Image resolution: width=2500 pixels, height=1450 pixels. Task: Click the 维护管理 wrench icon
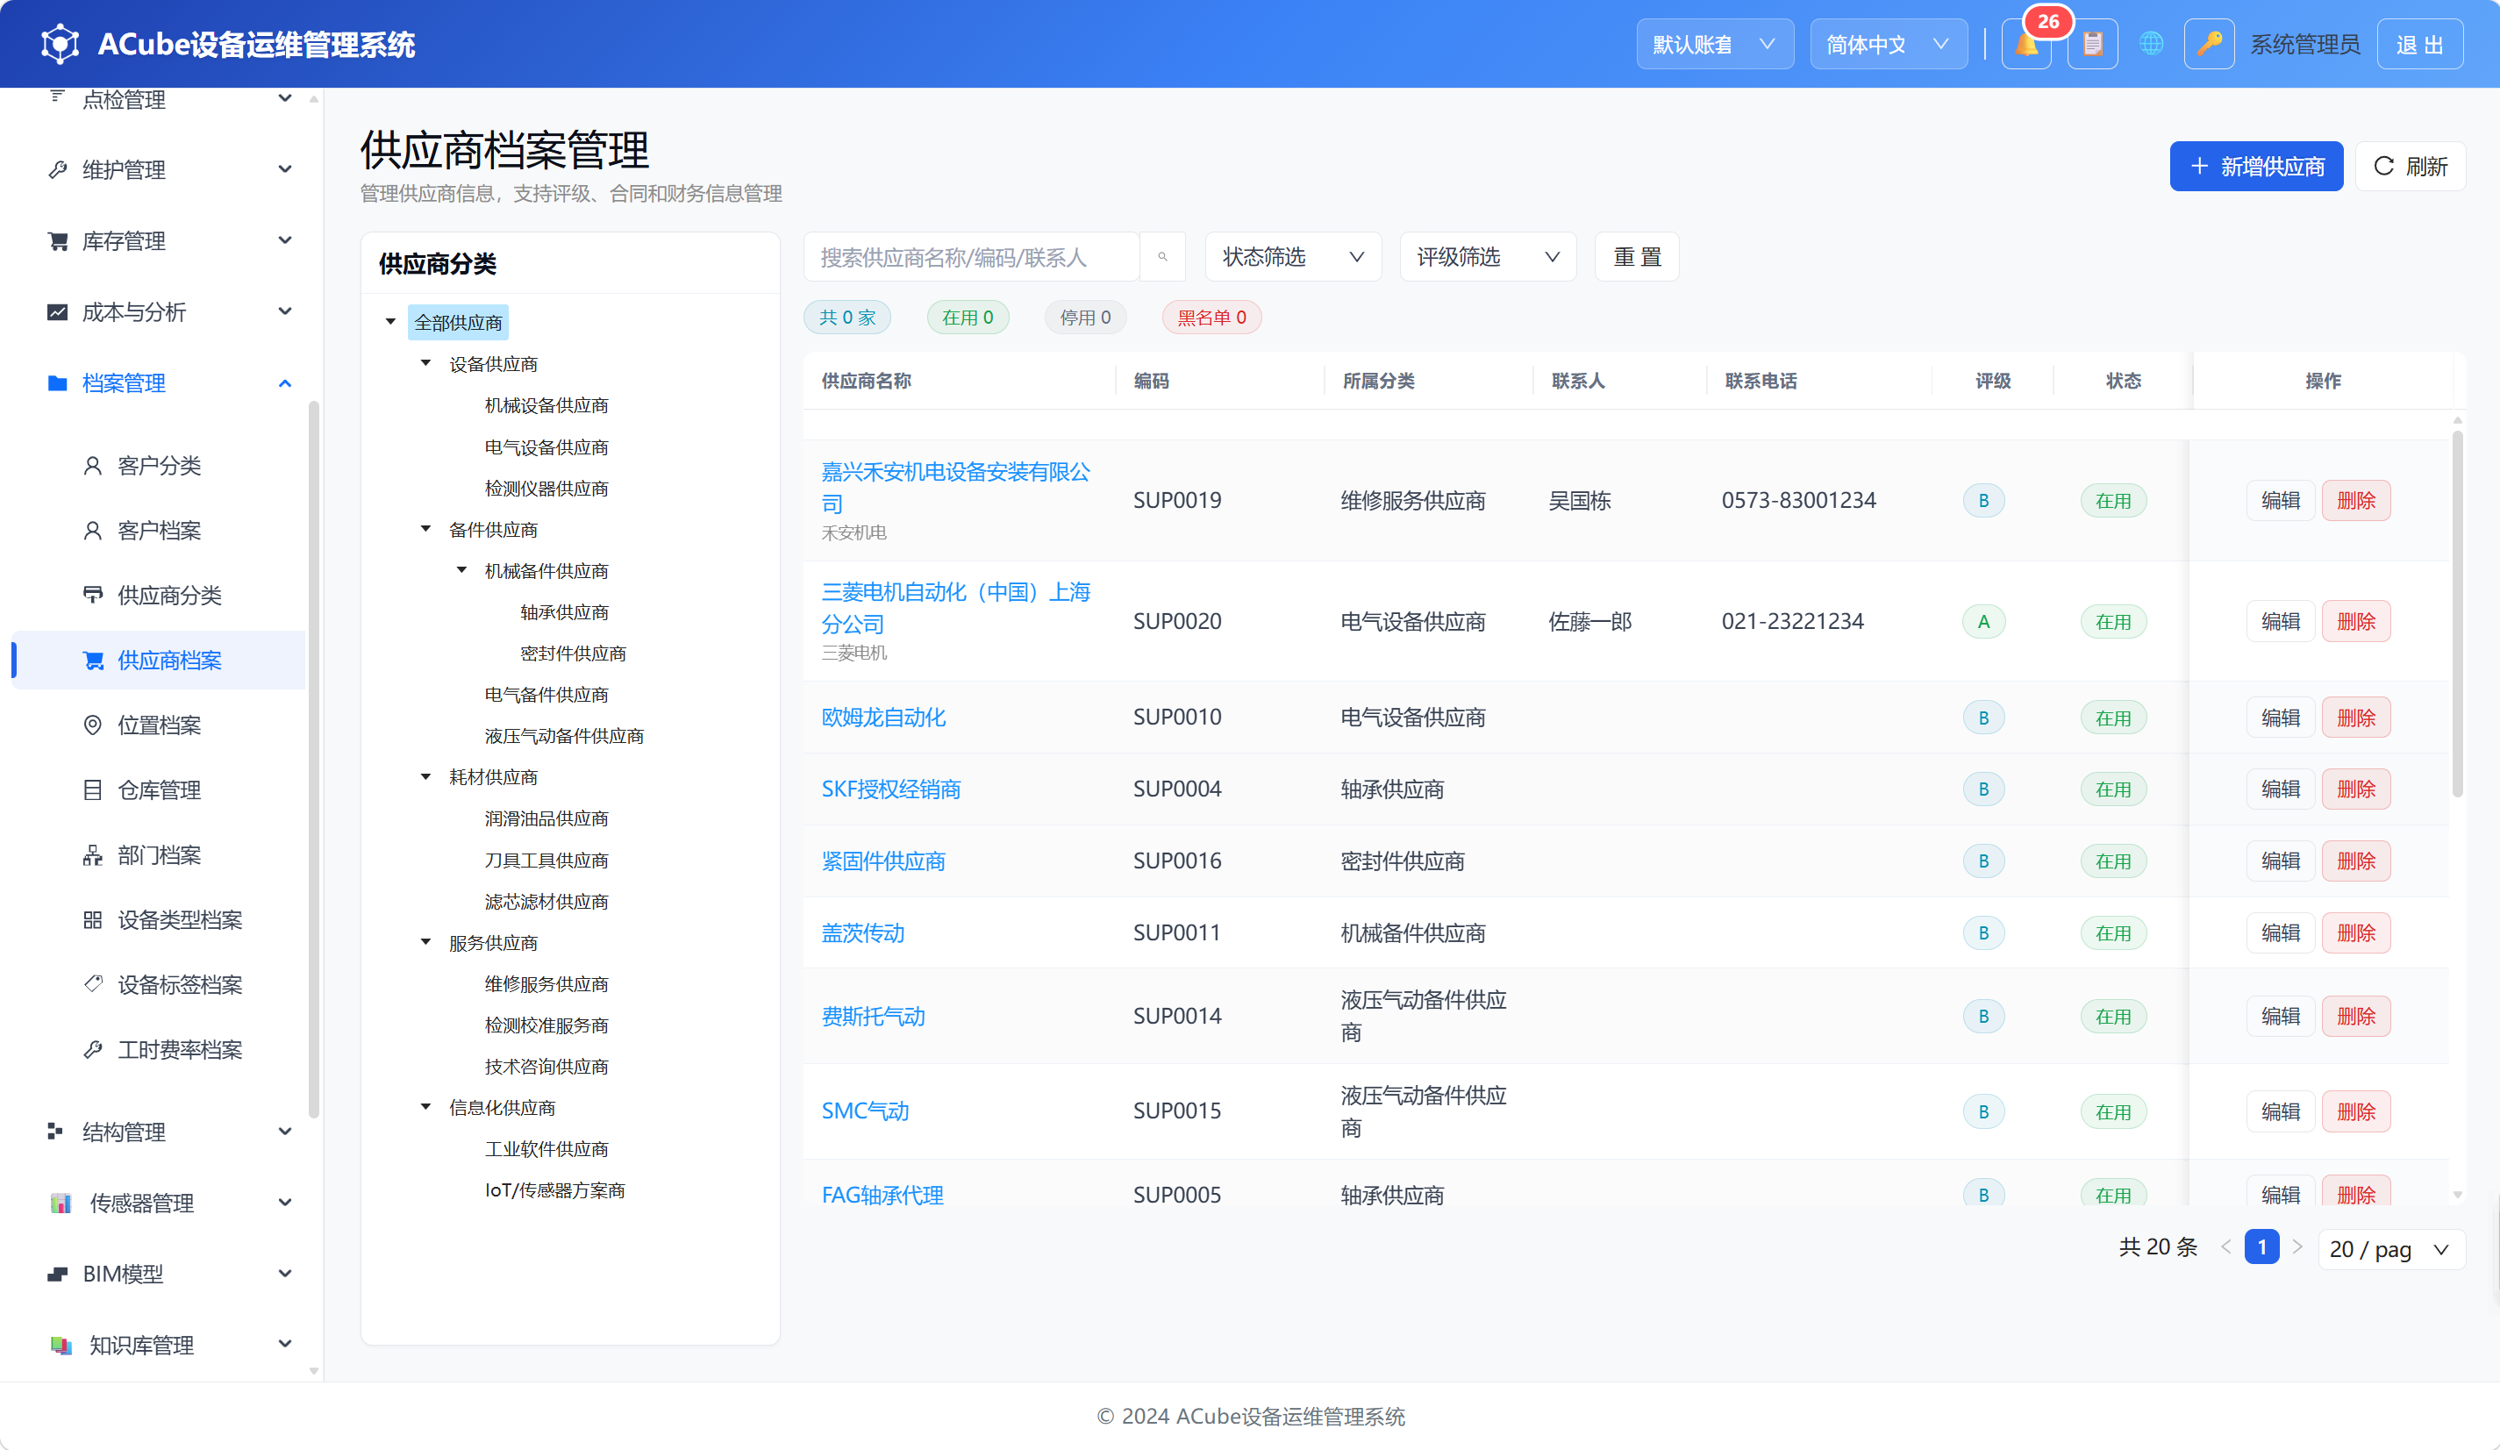(58, 169)
